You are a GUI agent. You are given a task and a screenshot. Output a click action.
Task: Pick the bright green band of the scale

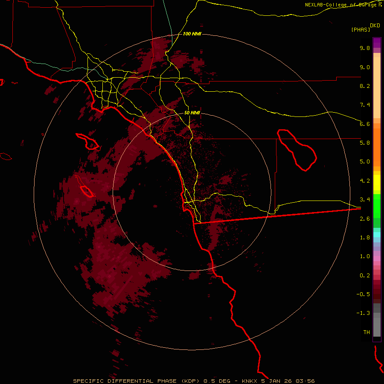point(377,206)
